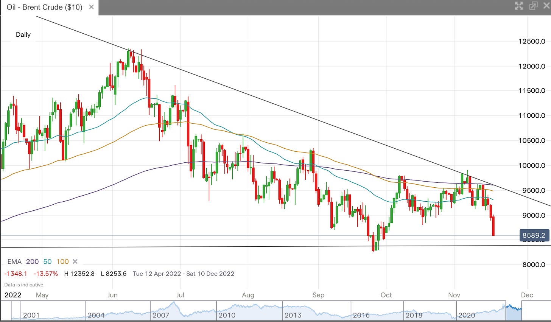Click the Data is indicative note
This screenshot has width=551, height=322.
(24, 285)
